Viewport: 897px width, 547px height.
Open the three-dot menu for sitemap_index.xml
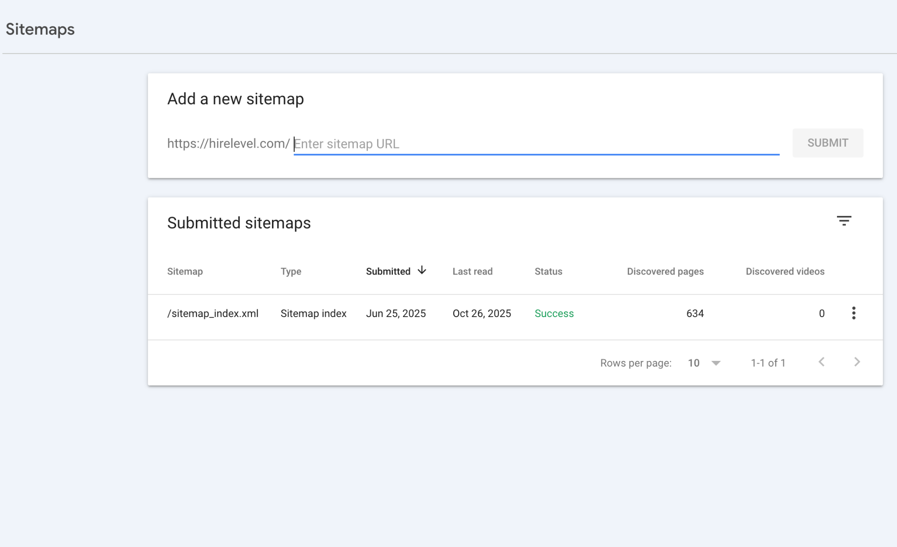click(854, 313)
